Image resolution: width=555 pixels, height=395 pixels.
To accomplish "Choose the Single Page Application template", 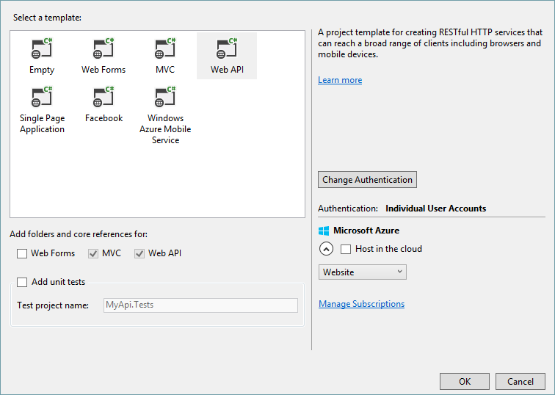I will pyautogui.click(x=42, y=110).
